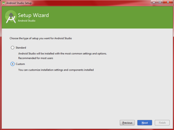
Task: Open the title bar Android Studio icon
Action: click(x=3, y=3)
